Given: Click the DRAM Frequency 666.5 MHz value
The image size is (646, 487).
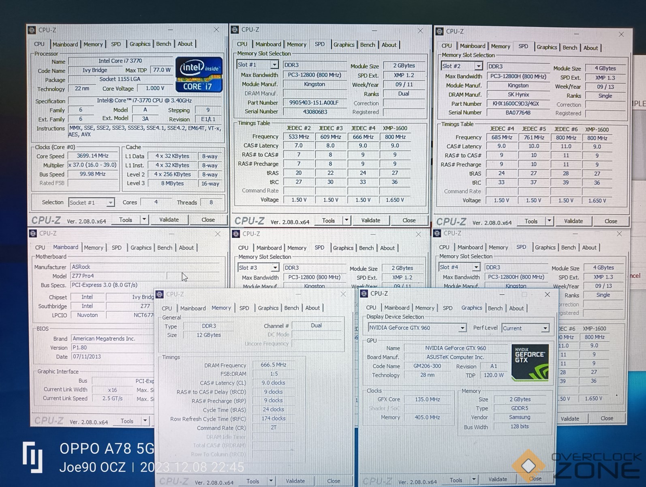Looking at the screenshot, I should point(274,365).
